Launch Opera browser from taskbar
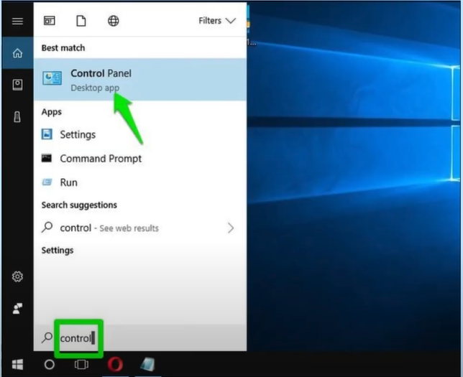 115,364
